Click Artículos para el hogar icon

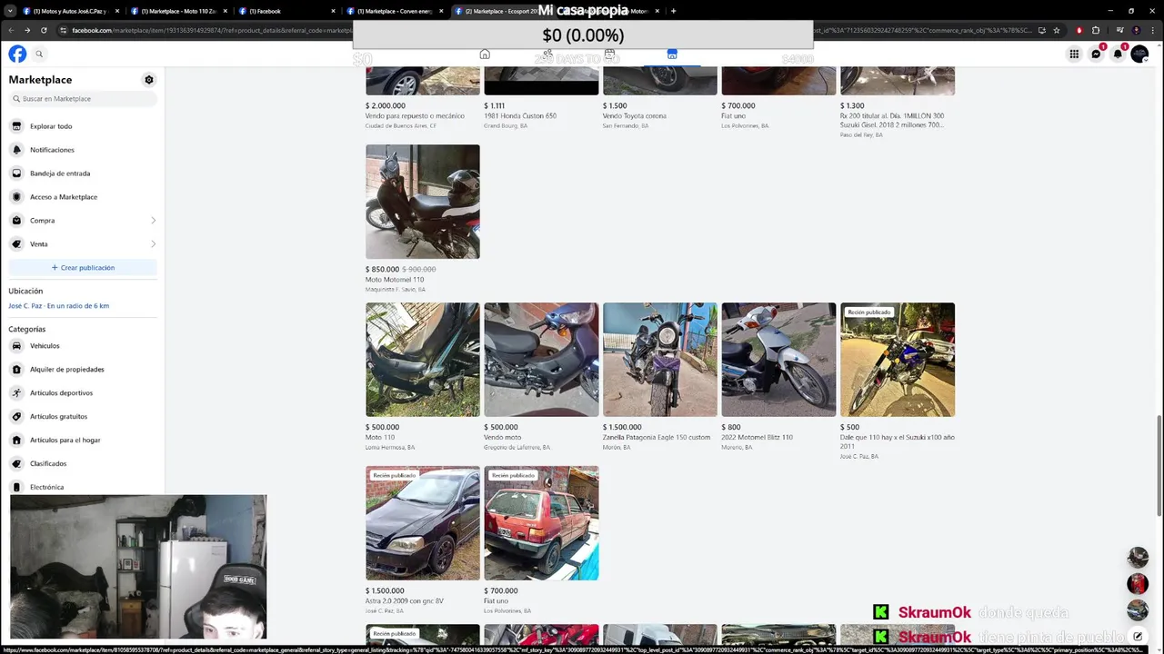(16, 441)
